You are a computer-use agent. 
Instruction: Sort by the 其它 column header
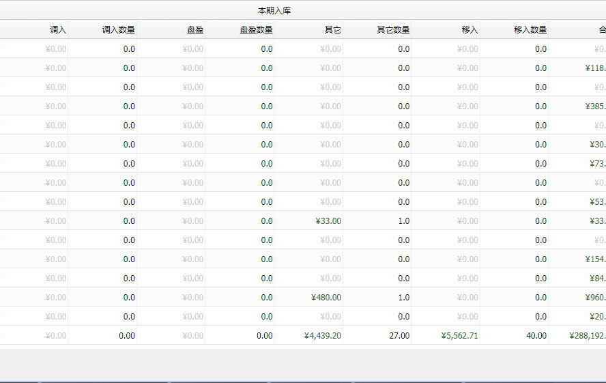(x=332, y=30)
